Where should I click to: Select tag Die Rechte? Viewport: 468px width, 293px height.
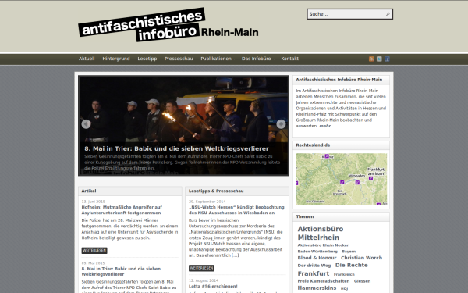pyautogui.click(x=352, y=265)
